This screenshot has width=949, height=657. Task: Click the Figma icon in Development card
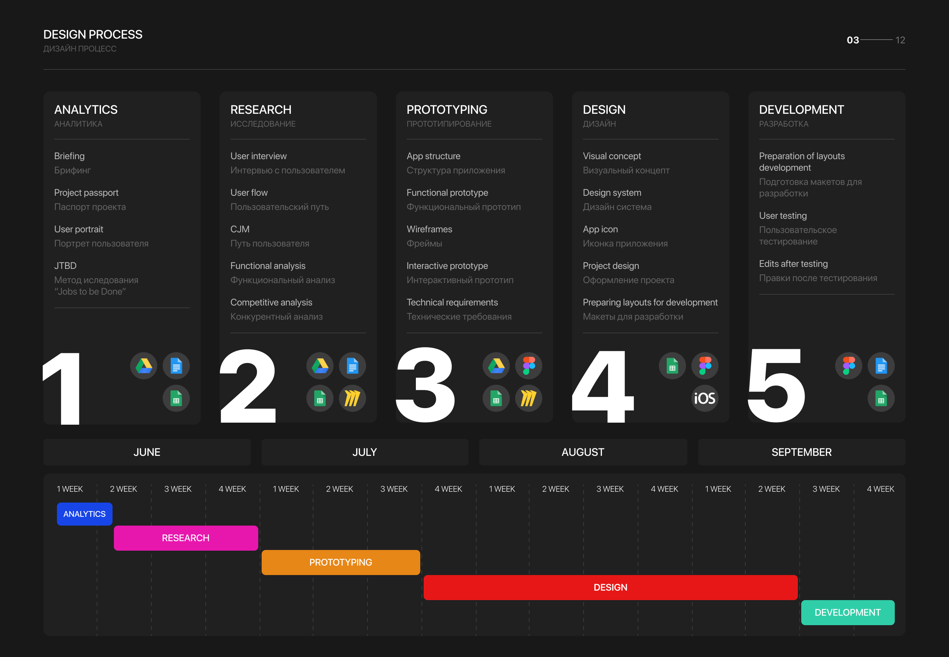point(848,365)
